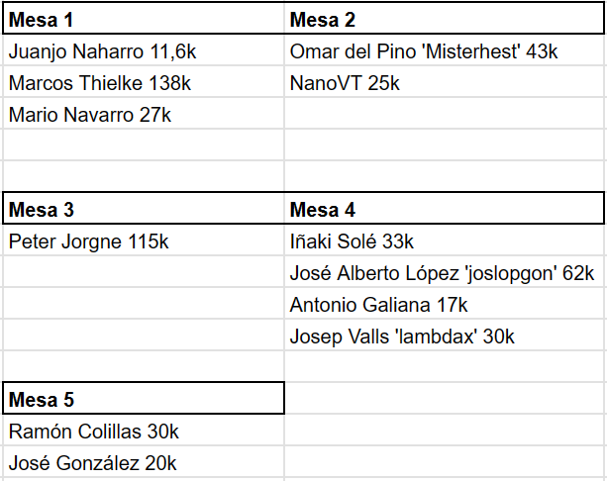Select the Ramón Colillas 30k cell
This screenshot has width=607, height=481.
pyautogui.click(x=144, y=432)
